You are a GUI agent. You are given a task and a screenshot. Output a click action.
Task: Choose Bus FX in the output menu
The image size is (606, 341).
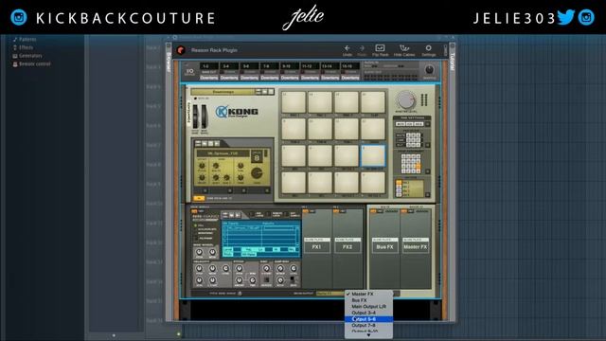point(368,300)
